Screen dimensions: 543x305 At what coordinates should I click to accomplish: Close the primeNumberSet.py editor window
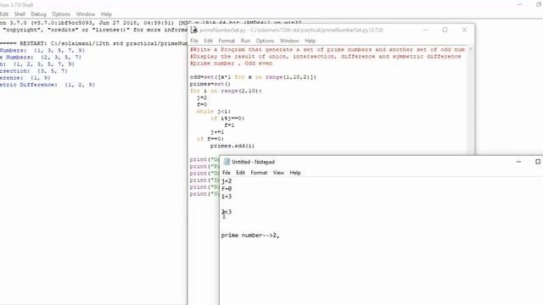coord(464,30)
